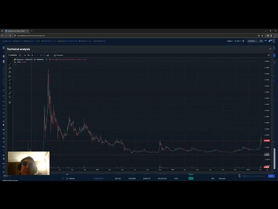Close the Technical analysis panel
The height and width of the screenshot is (209, 278).
tap(270, 49)
